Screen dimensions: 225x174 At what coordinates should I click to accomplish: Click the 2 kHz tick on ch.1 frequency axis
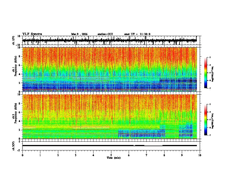coord(20,83)
